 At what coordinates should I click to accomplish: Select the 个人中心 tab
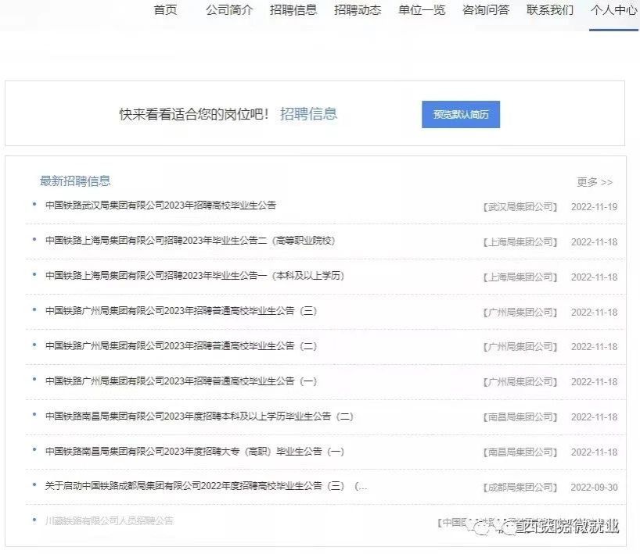click(614, 10)
